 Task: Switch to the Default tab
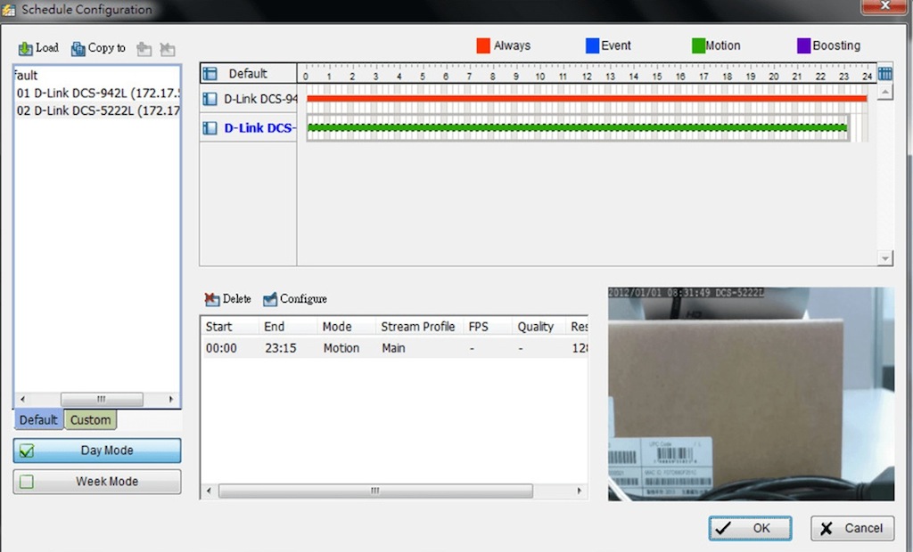[x=38, y=420]
